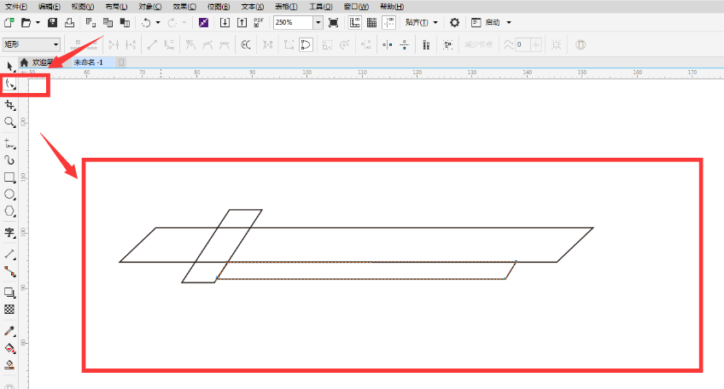This screenshot has width=724, height=389.
Task: Select the Parallel Dimension tool
Action: tap(9, 254)
